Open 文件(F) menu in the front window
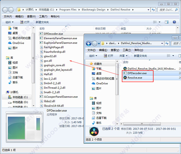Screen dimensions: 181x154 (91, 50)
